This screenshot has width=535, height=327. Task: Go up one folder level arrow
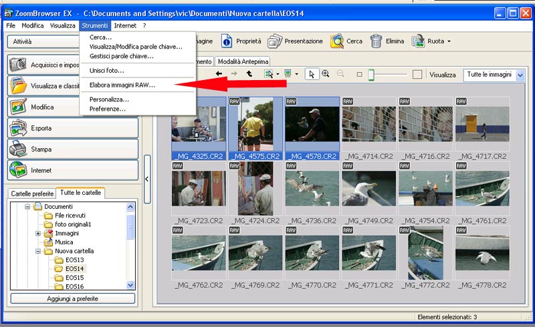click(249, 74)
